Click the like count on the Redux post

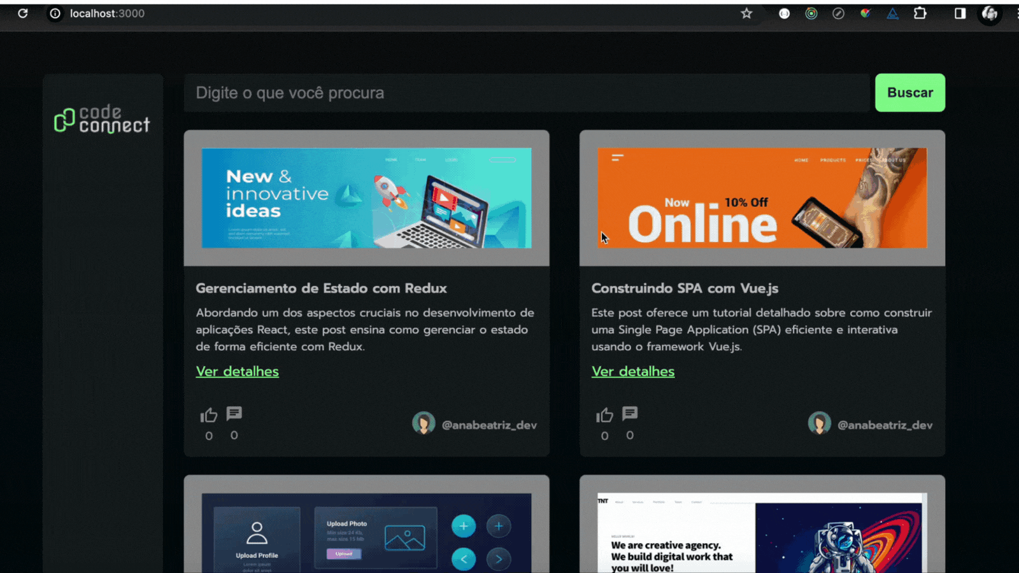(209, 436)
